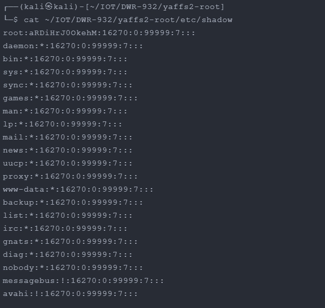Click the backup user entry
This screenshot has width=325, height=308.
pyautogui.click(x=73, y=203)
